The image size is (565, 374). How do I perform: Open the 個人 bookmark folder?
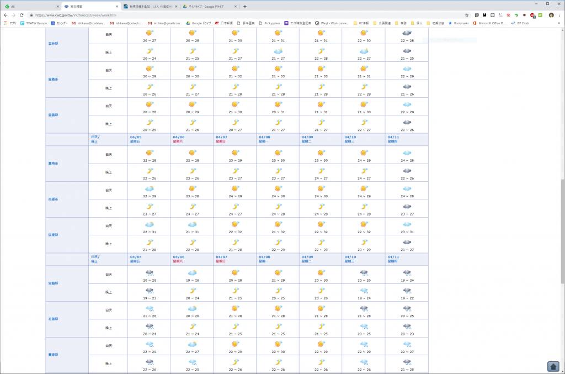click(416, 23)
